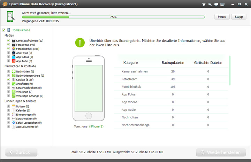251x162 pixels.
Task: Uncheck the Tomas iPhone device checkbox
Action: point(4,30)
